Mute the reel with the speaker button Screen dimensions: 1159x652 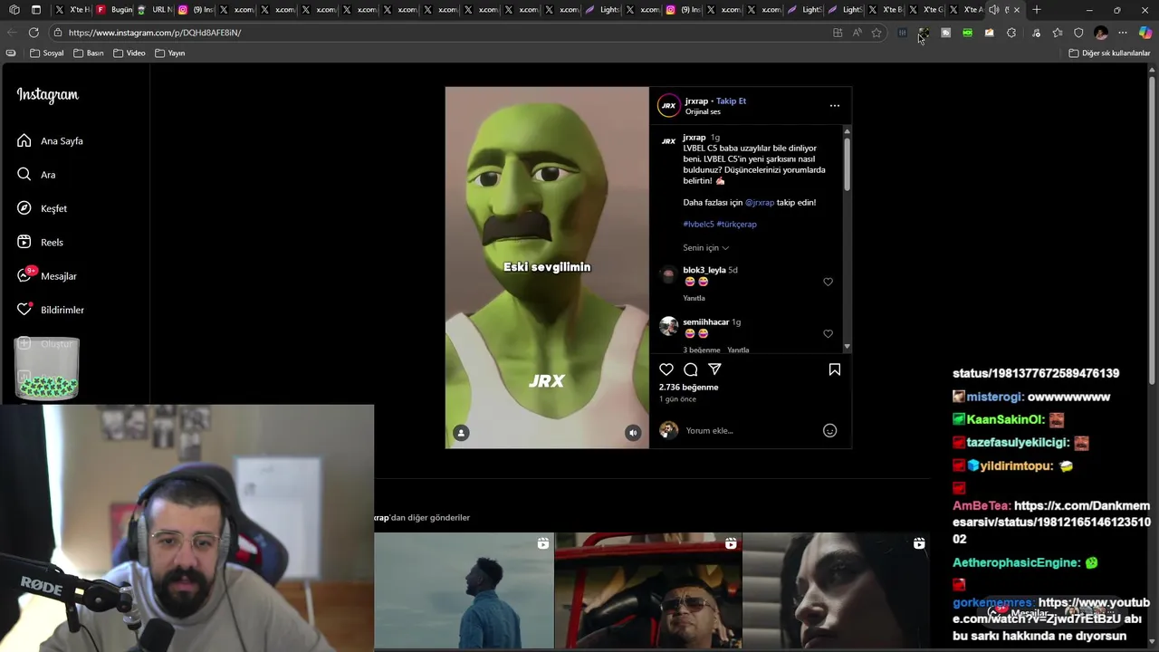click(x=633, y=433)
